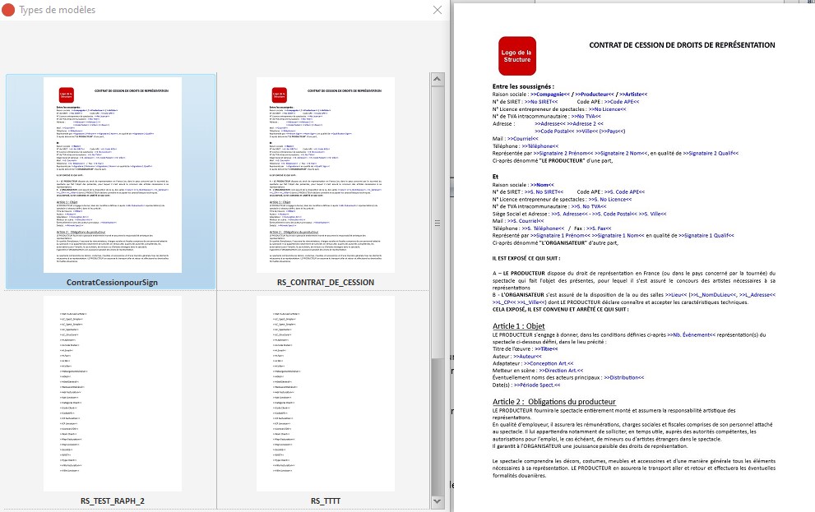The image size is (815, 512).
Task: Click the scrollbar track below the thumb
Action: pyautogui.click(x=436, y=427)
